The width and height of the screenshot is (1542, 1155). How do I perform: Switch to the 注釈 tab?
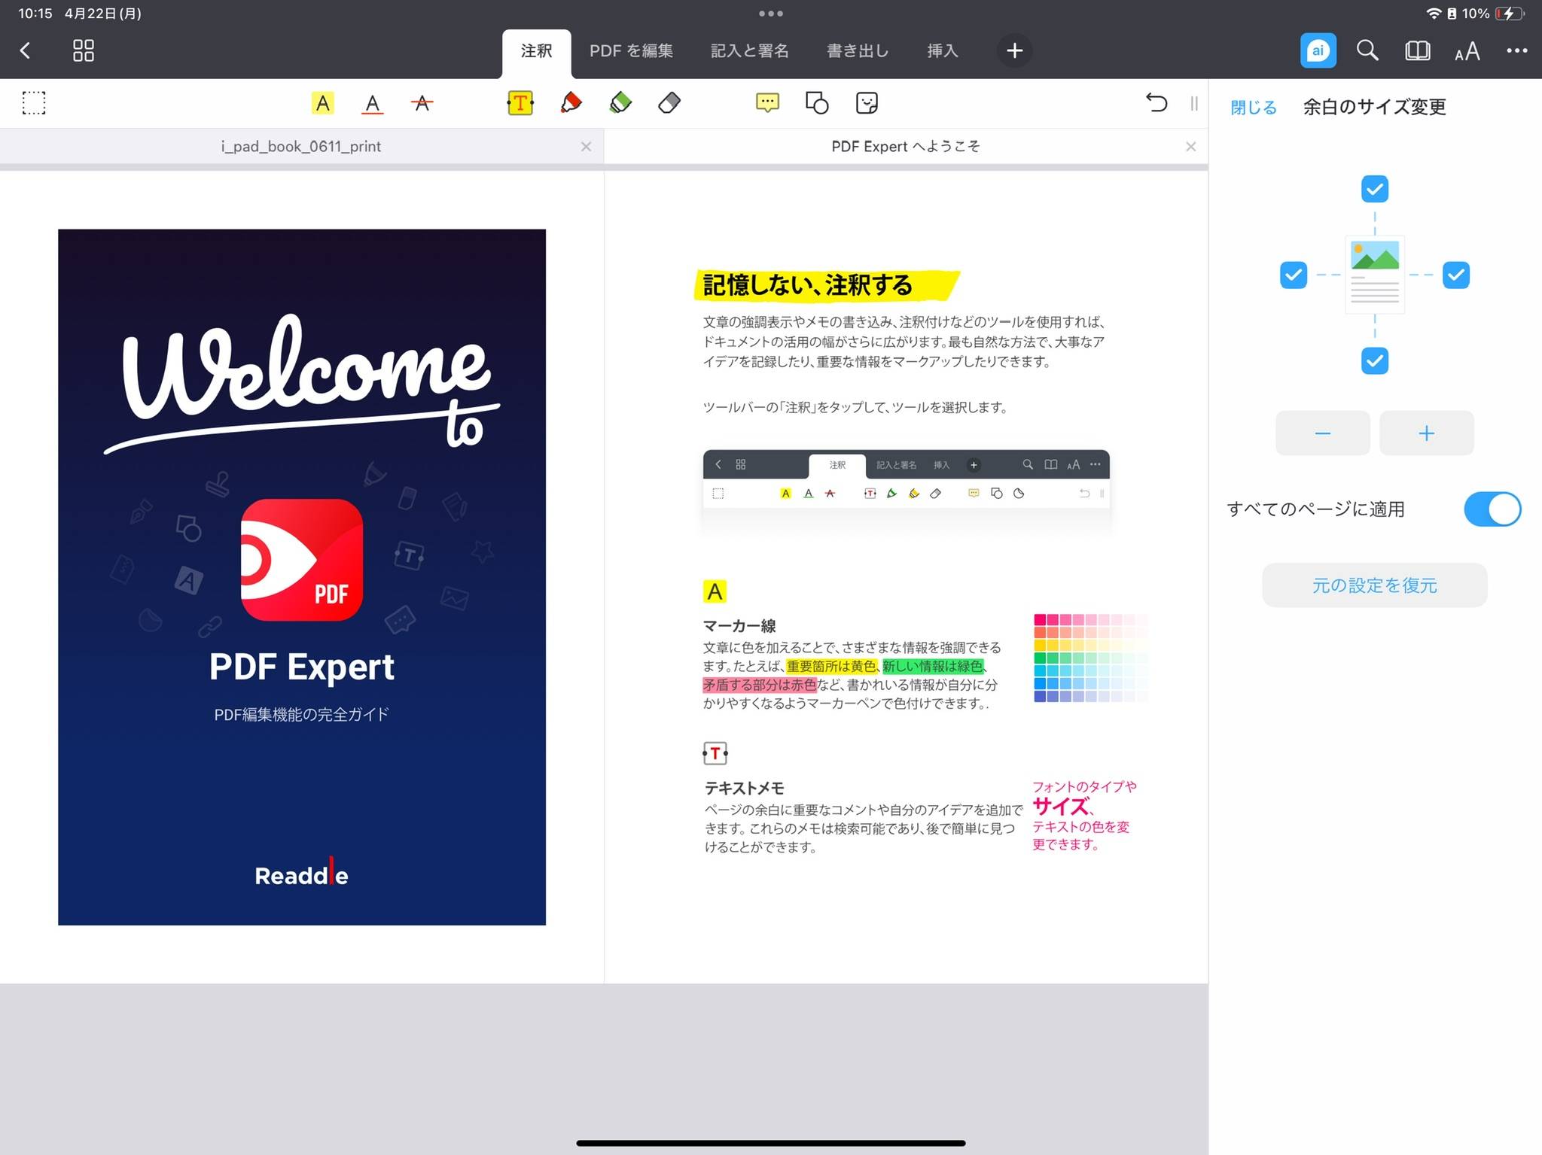pos(536,51)
